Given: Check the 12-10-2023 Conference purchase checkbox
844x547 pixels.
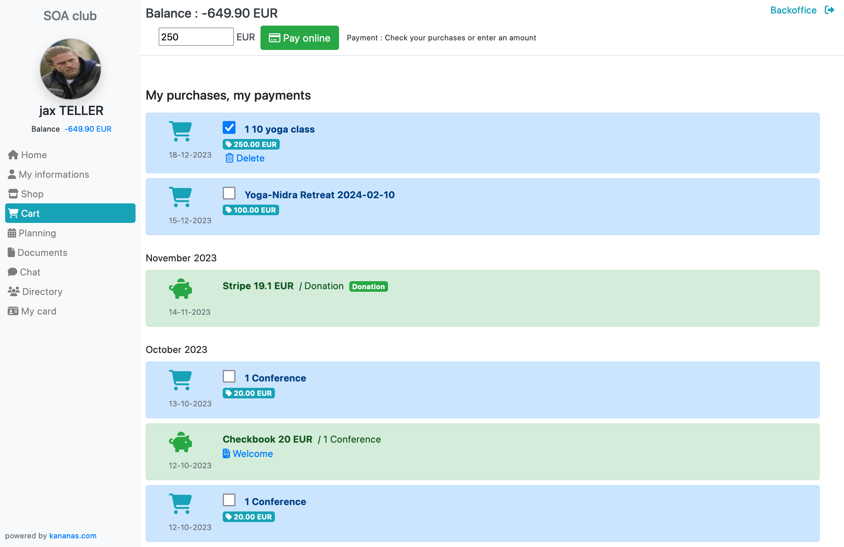Looking at the screenshot, I should 229,500.
